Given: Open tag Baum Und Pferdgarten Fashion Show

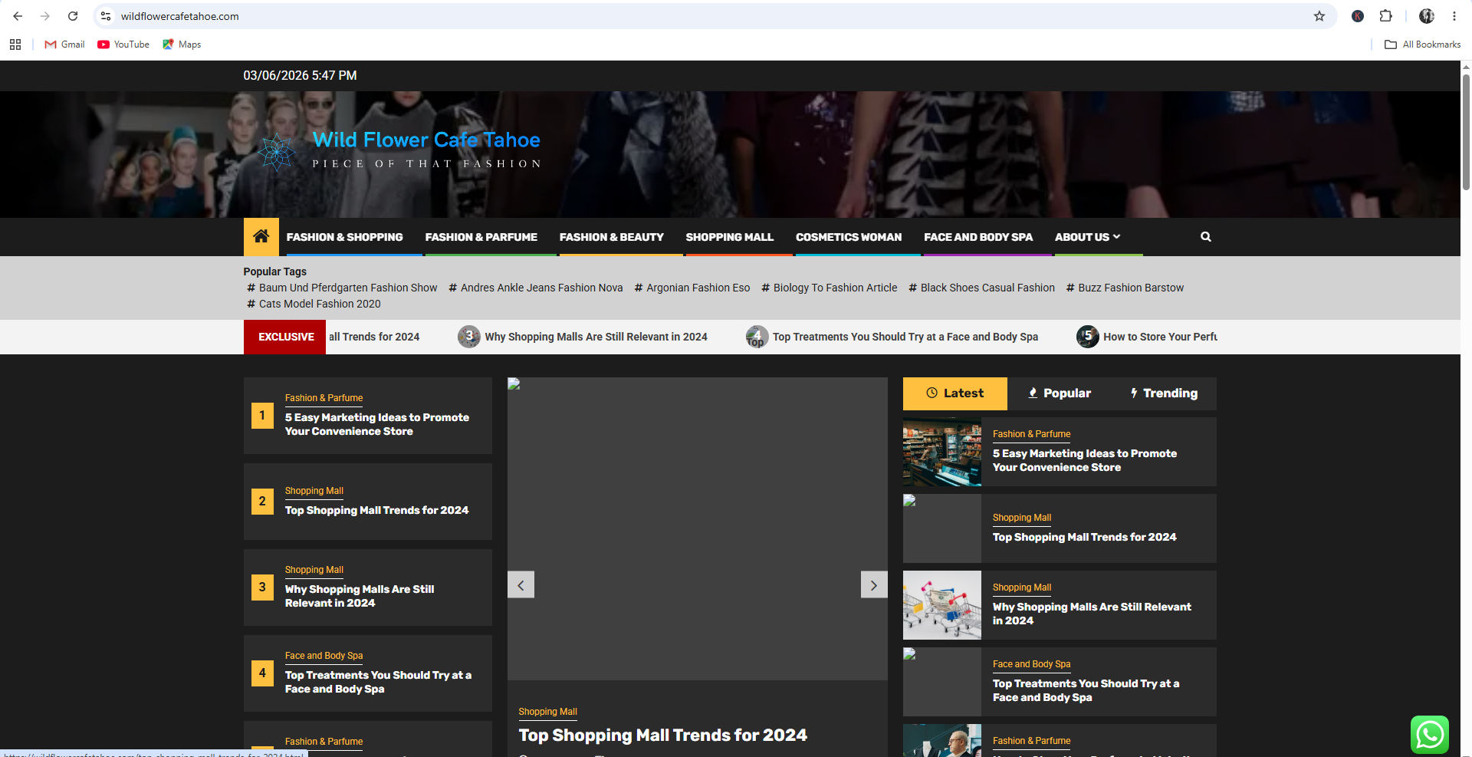Looking at the screenshot, I should click(342, 288).
